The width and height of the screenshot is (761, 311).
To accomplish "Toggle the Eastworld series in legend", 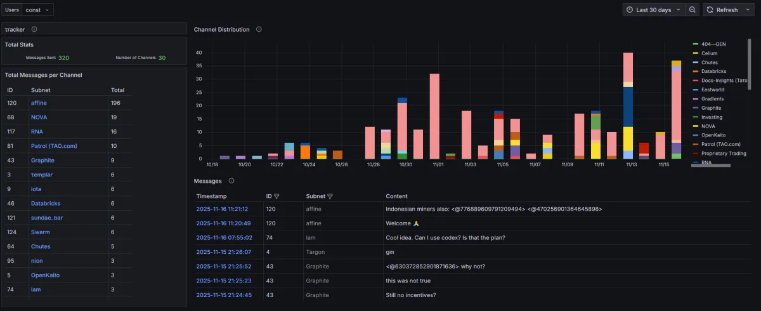I will tap(712, 89).
